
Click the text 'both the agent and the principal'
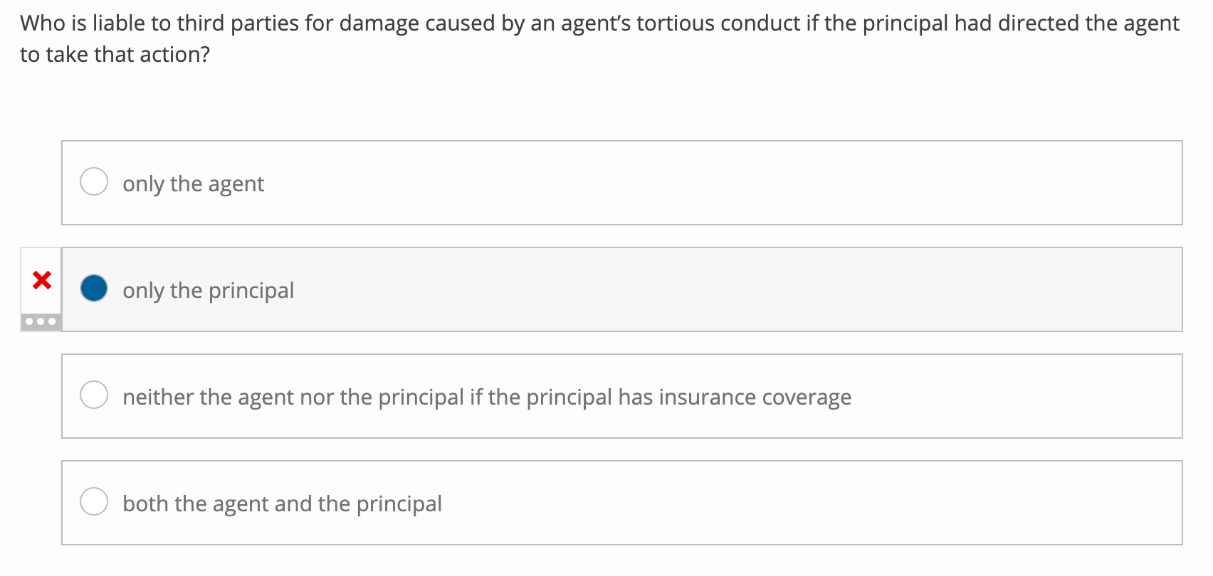click(283, 503)
